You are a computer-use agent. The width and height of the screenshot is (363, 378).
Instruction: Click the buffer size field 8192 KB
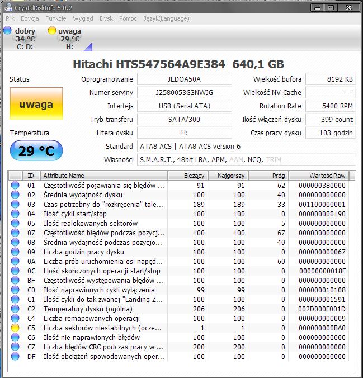[330, 79]
